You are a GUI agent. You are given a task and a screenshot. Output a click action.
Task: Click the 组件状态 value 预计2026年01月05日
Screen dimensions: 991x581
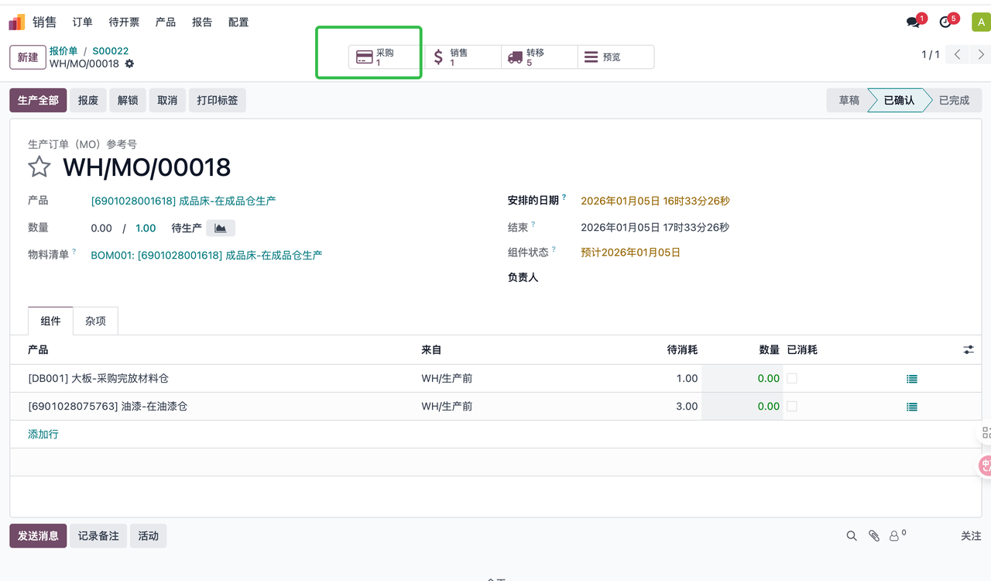pyautogui.click(x=630, y=253)
